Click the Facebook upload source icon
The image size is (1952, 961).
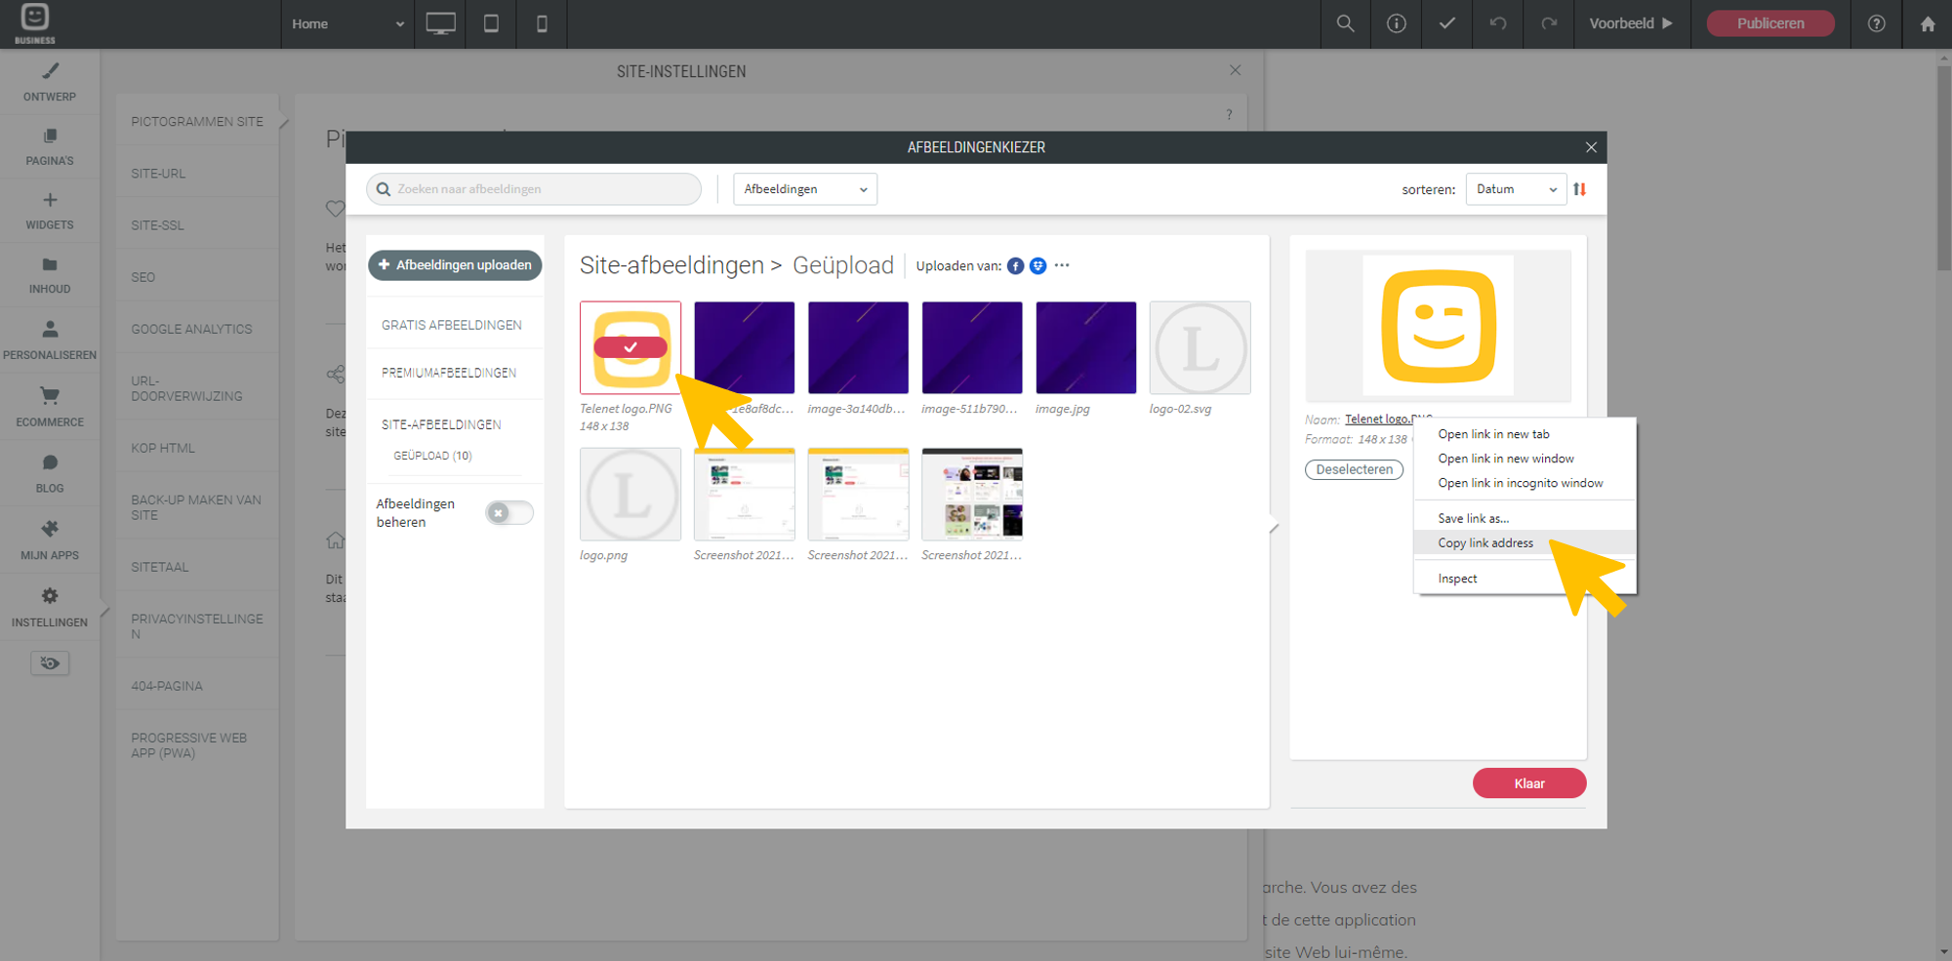pyautogui.click(x=1015, y=266)
